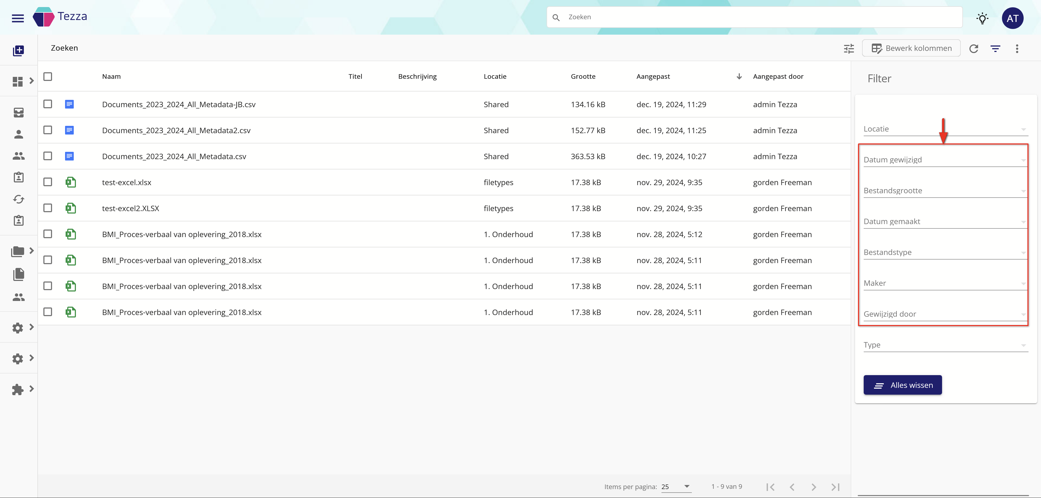Select checkbox for the 5:12 BMI_Proces-verbaal row
1041x498 pixels.
click(x=48, y=234)
